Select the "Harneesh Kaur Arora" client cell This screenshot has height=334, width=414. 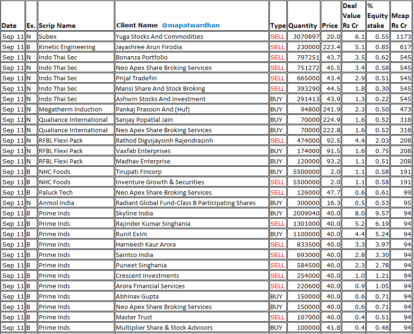192,245
